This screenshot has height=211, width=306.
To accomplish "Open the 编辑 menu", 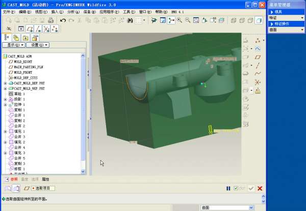I will click(x=25, y=12).
